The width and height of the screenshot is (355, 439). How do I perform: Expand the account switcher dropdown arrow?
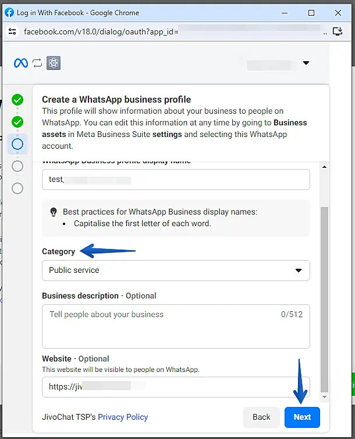click(x=306, y=63)
